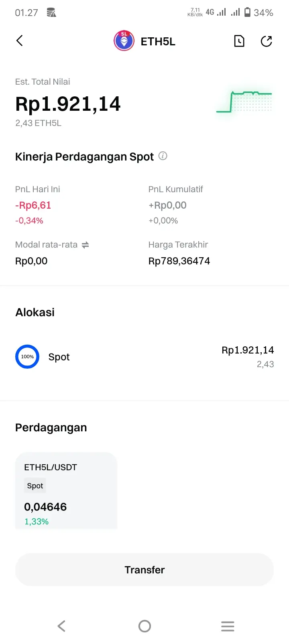The width and height of the screenshot is (289, 642).
Task: Tap the PnL Kumulatif value +Rp0,00
Action: [167, 205]
